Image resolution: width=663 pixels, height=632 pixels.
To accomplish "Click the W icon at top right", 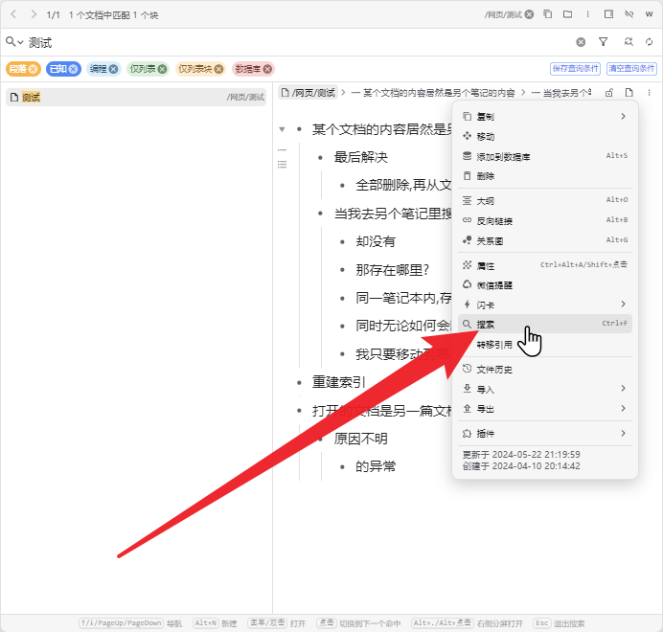I will (649, 14).
